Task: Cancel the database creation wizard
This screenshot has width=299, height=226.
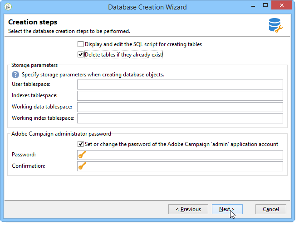Action: [x=270, y=209]
